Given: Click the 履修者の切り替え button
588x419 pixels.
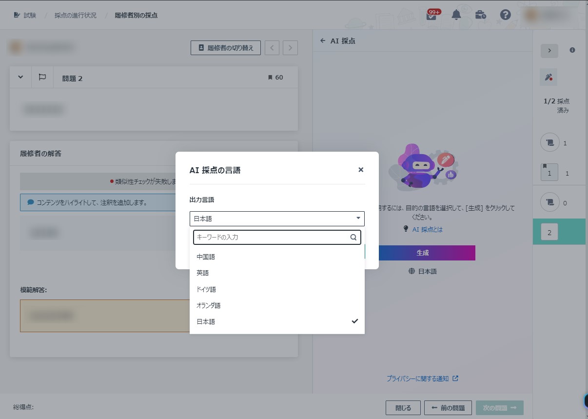Looking at the screenshot, I should pyautogui.click(x=226, y=48).
